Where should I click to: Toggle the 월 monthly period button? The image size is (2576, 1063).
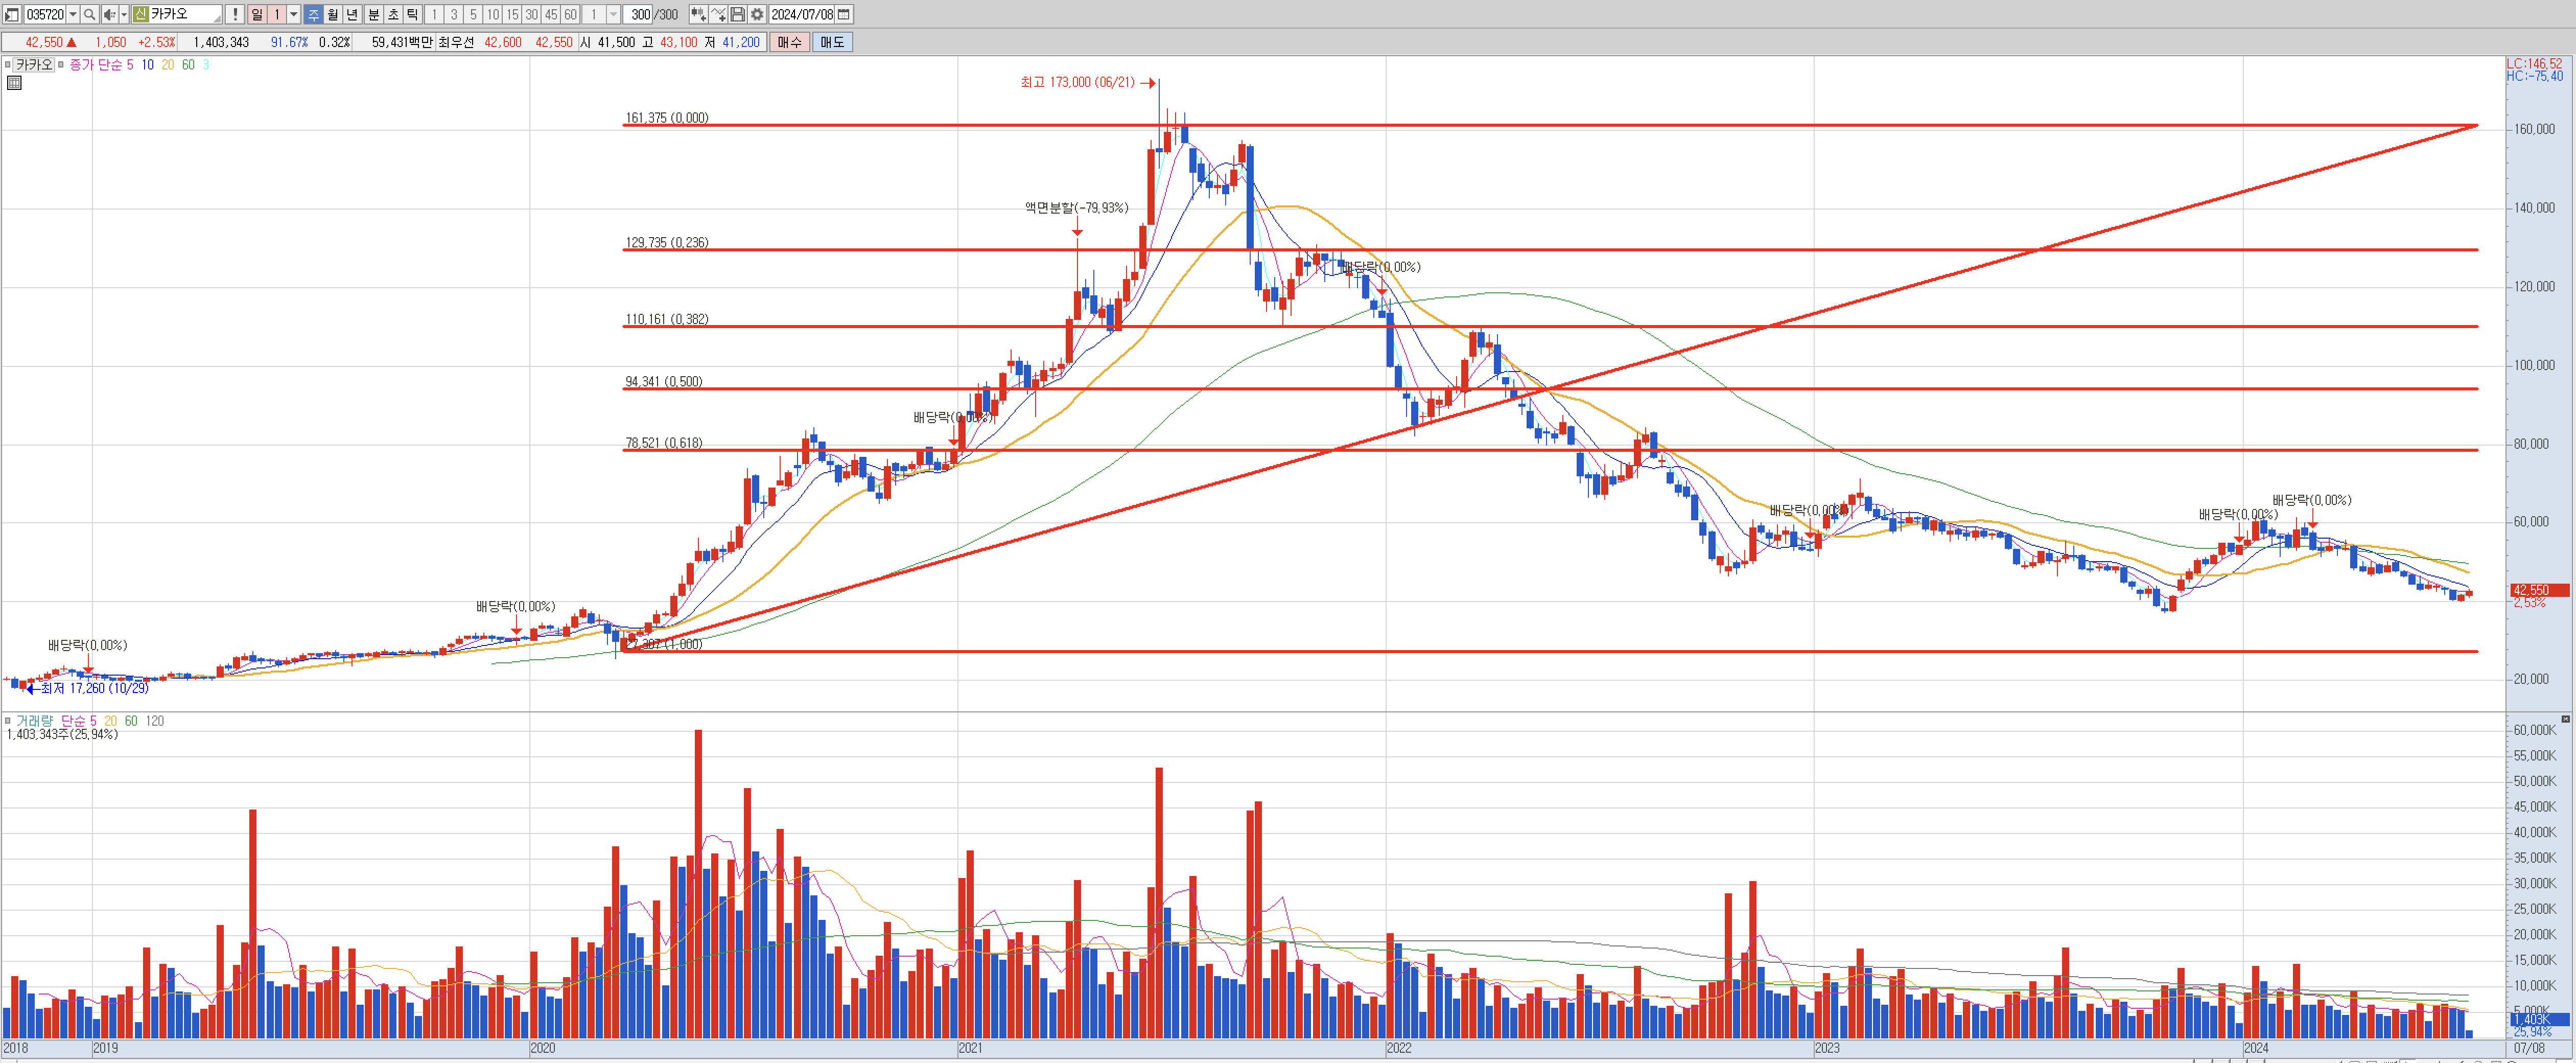click(x=333, y=14)
